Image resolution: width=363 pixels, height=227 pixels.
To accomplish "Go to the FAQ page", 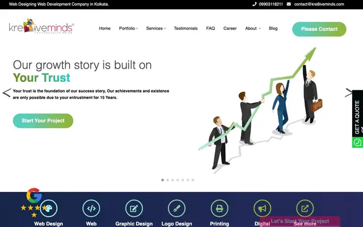I will (x=210, y=28).
